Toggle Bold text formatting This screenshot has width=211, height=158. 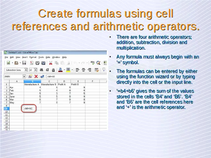tap(42, 70)
